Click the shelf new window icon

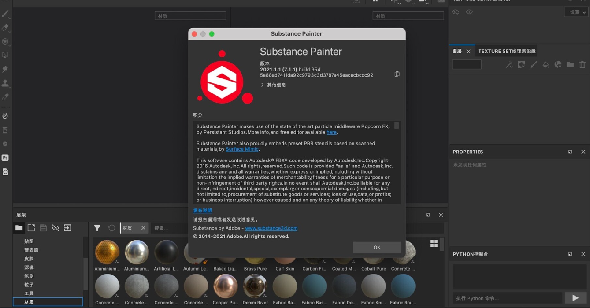(x=31, y=228)
